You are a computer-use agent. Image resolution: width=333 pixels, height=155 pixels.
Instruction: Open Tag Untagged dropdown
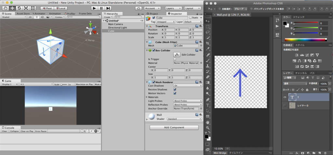pos(166,22)
